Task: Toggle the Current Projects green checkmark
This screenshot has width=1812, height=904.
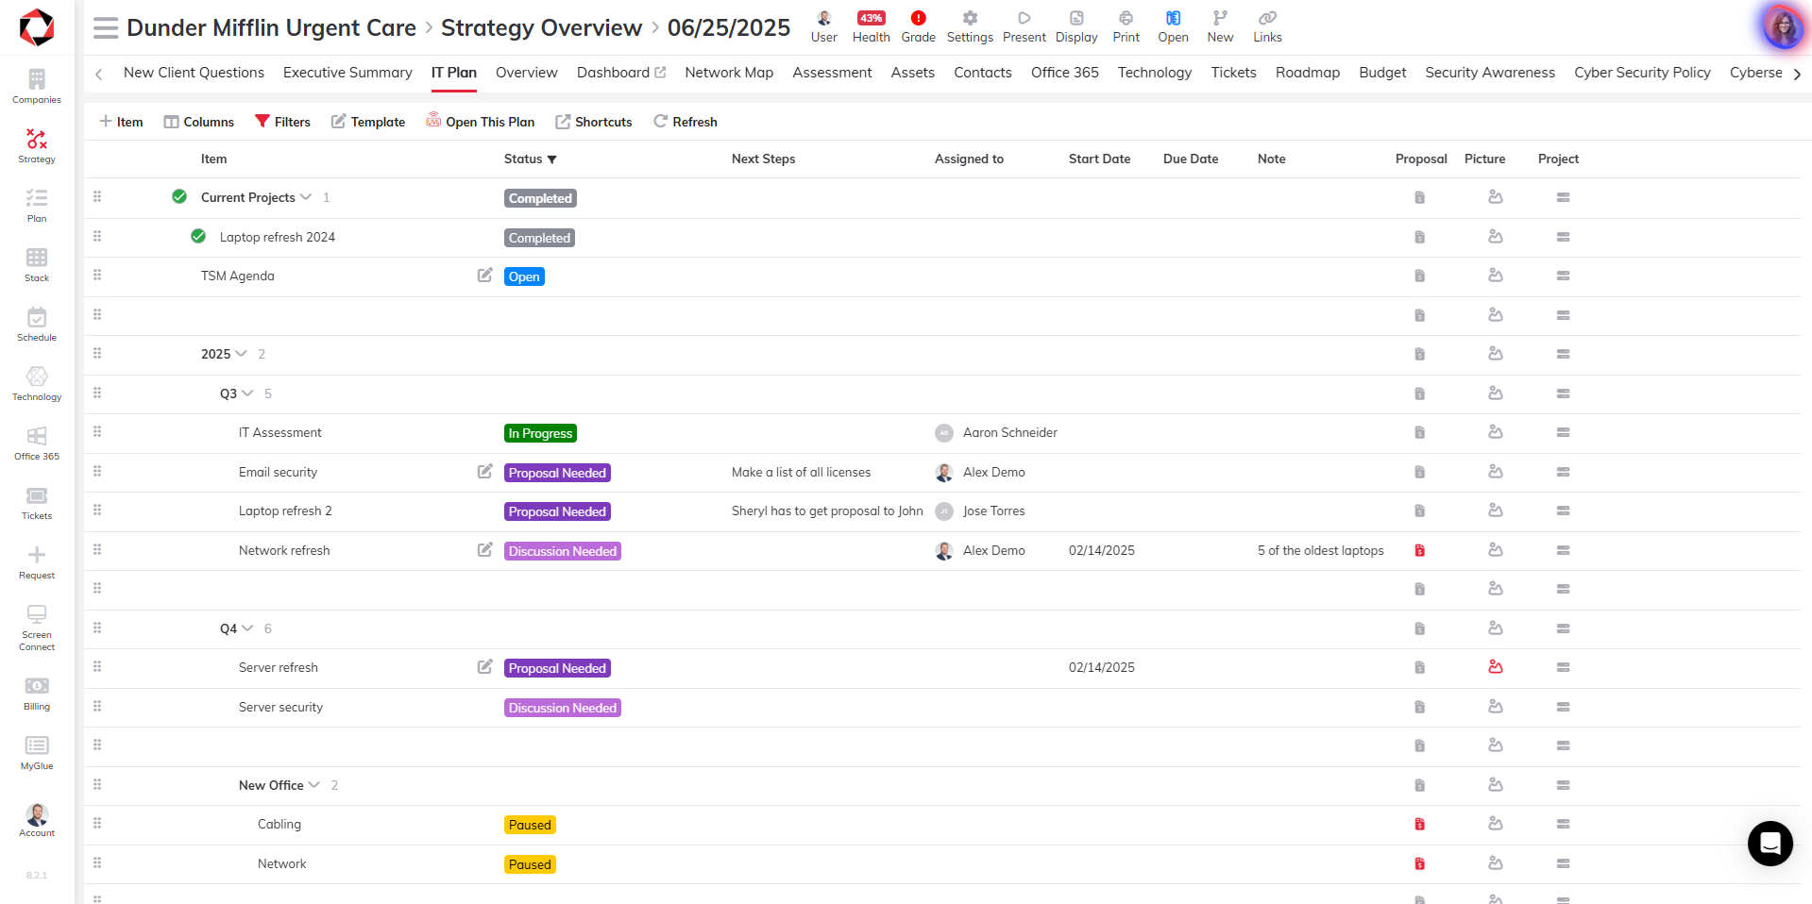Action: pos(179,196)
